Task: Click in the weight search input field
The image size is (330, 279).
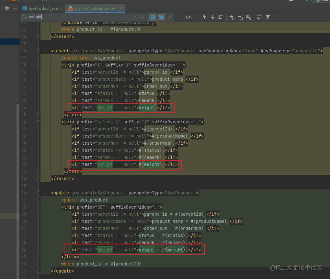Action: pyautogui.click(x=81, y=17)
